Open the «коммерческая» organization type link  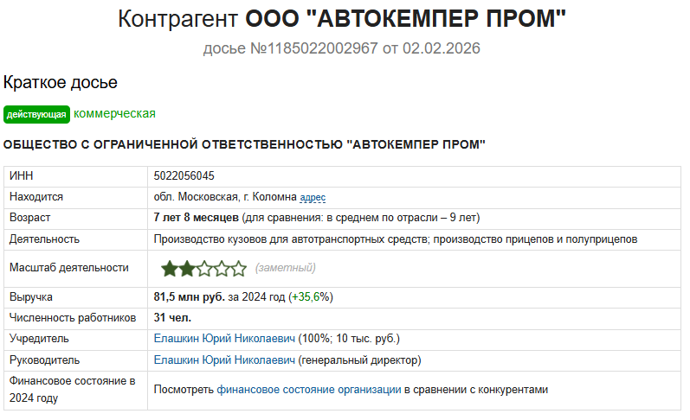point(114,113)
